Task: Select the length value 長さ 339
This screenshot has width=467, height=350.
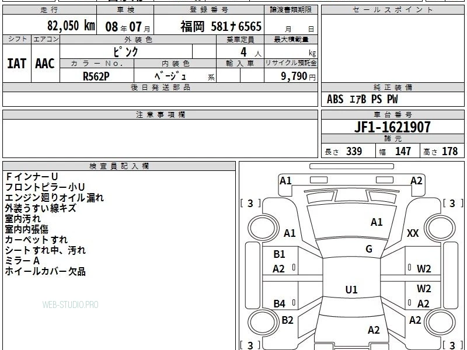Action: tap(343, 151)
